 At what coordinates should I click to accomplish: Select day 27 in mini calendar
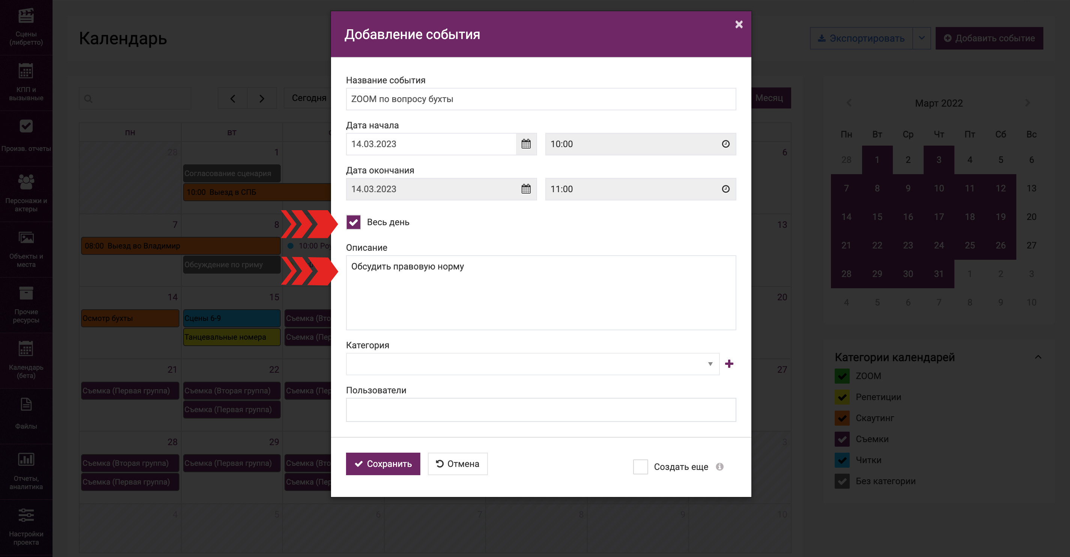[1031, 245]
